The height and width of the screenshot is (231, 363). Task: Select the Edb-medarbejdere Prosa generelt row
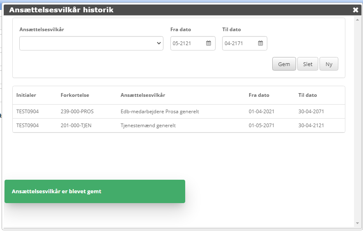coord(160,112)
